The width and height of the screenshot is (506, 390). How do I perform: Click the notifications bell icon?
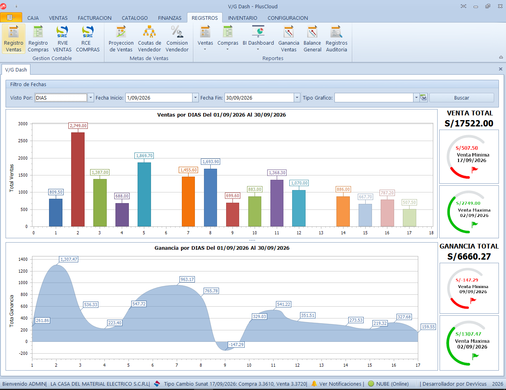(314, 384)
